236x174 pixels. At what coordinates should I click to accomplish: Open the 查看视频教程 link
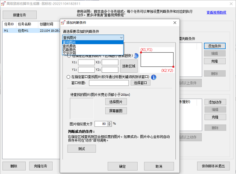coord(216,12)
